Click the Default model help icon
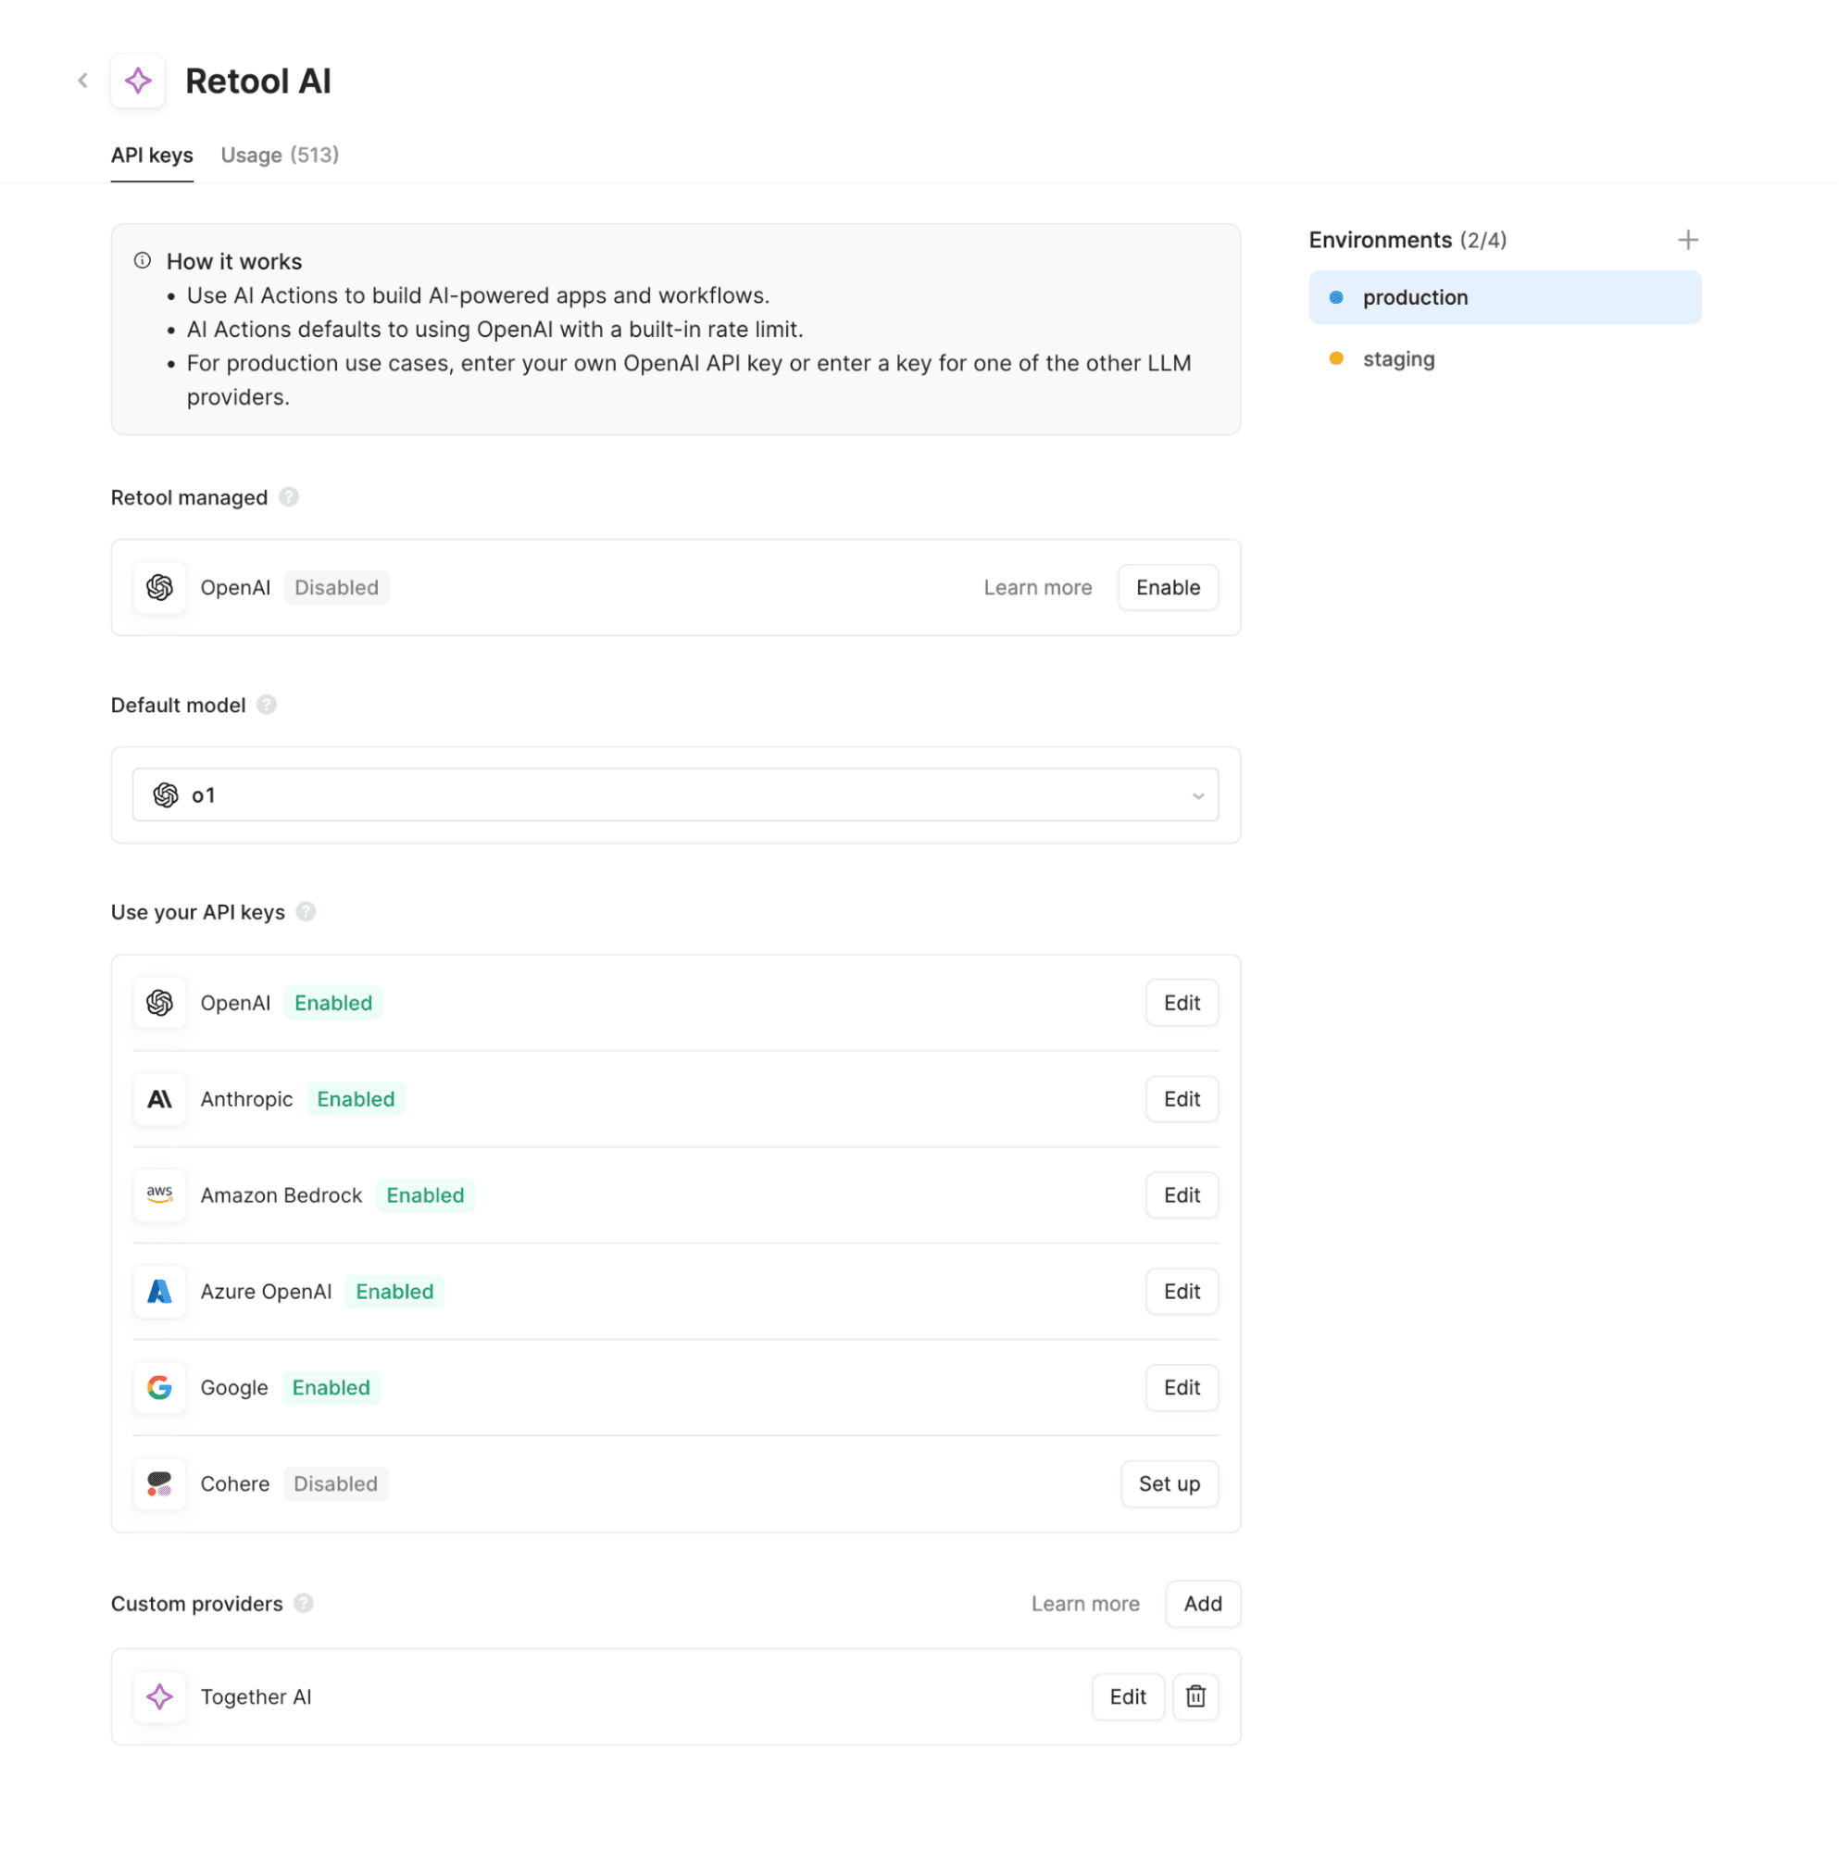 click(267, 706)
